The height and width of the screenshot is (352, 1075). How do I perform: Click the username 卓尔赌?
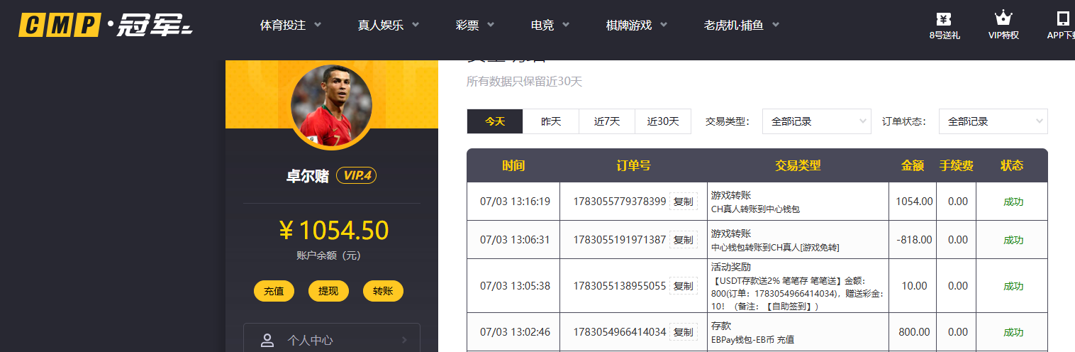click(308, 176)
